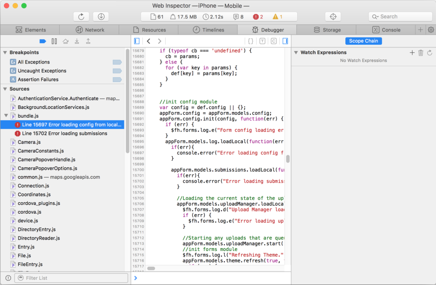Collapse the Breakpoints section
The image size is (436, 285).
pos(5,52)
